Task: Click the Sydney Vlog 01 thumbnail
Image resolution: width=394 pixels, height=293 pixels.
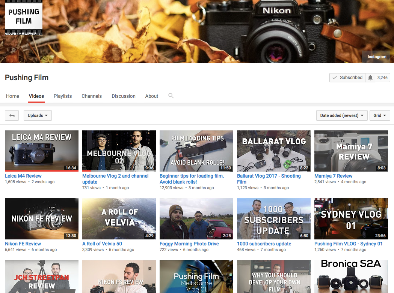Action: [x=351, y=219]
